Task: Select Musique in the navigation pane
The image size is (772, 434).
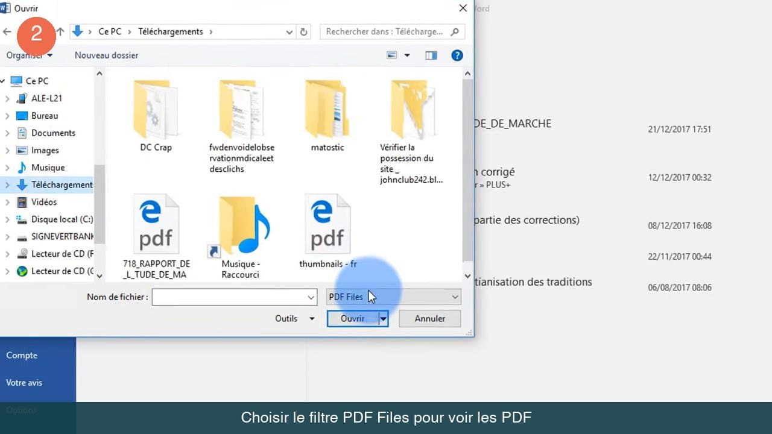Action: [48, 168]
